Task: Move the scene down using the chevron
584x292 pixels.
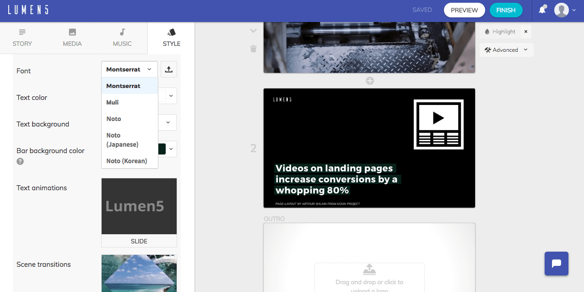Action: [x=253, y=31]
